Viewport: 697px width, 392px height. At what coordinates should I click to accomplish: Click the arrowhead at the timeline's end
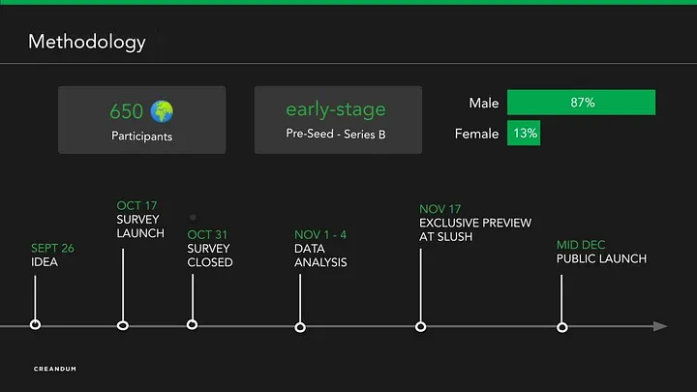pos(660,326)
